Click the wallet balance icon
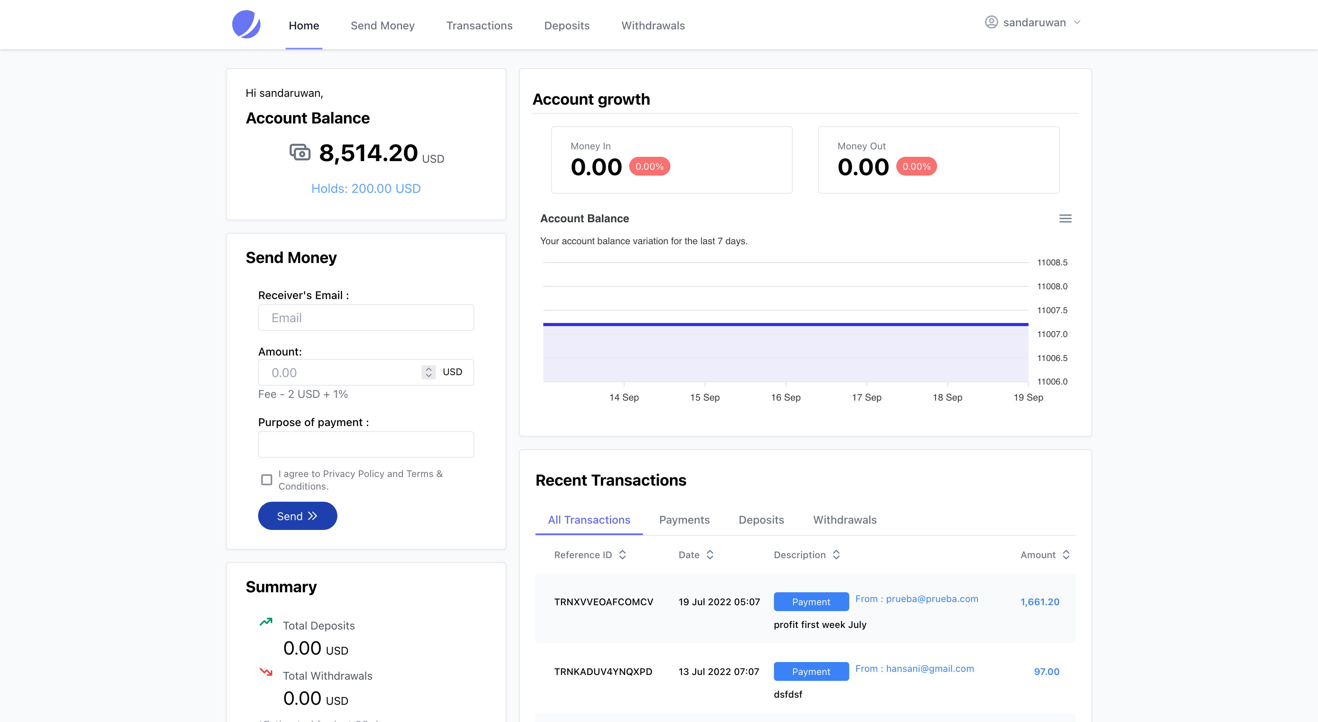Image resolution: width=1318 pixels, height=722 pixels. [x=300, y=152]
